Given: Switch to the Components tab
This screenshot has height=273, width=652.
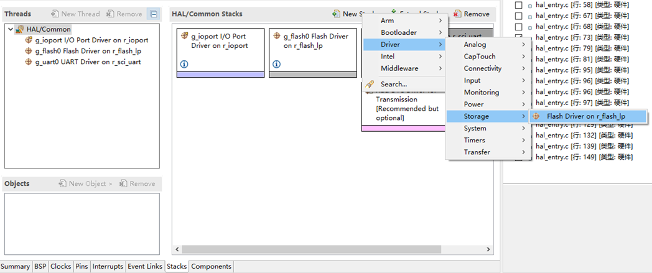Looking at the screenshot, I should pos(212,266).
